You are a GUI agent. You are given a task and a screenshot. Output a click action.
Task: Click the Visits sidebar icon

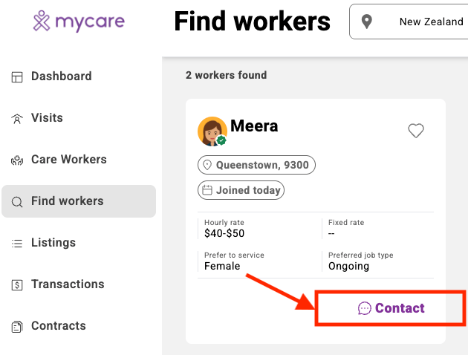(17, 118)
